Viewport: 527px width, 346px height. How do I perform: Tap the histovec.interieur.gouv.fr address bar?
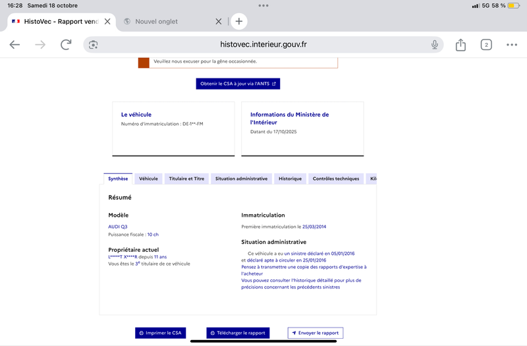(263, 45)
